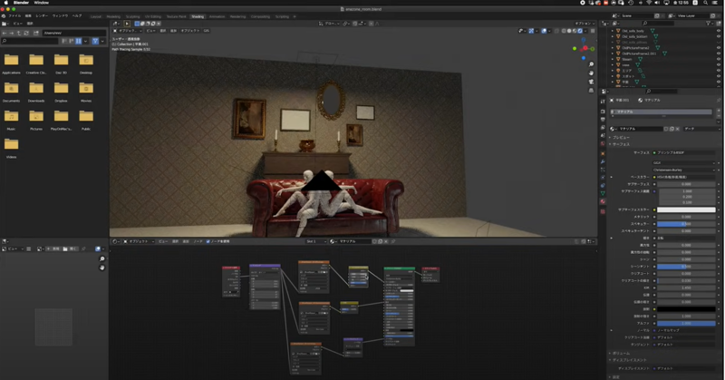This screenshot has width=725, height=380.
Task: Click the pan hand icon in viewport
Action: pyautogui.click(x=591, y=73)
